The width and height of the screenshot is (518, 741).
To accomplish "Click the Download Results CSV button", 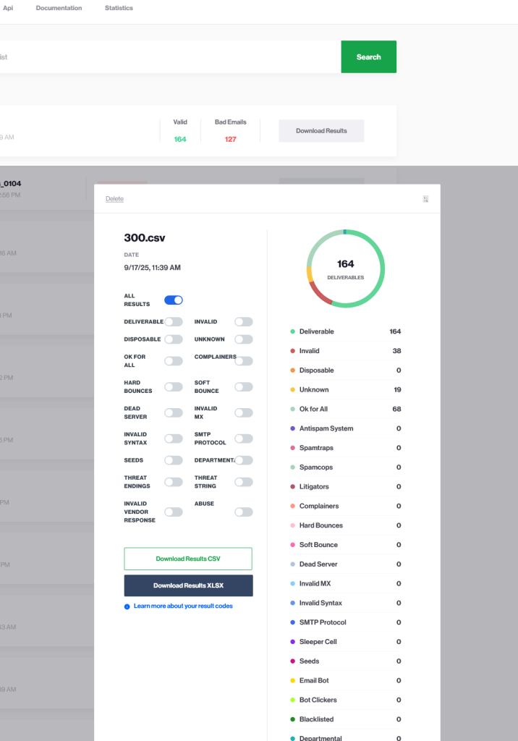I will coord(188,559).
